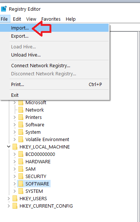Collapse the HKEY_LOCAL_MACHINE tree node
The image size is (140, 222).
[x=9, y=147]
